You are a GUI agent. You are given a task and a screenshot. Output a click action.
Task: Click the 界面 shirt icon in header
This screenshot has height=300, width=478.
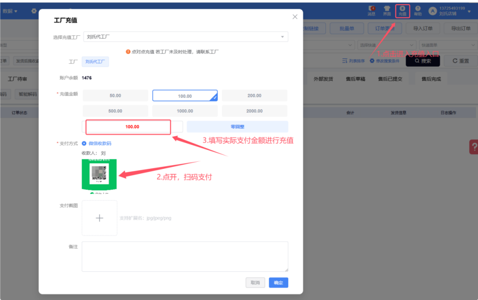point(387,11)
